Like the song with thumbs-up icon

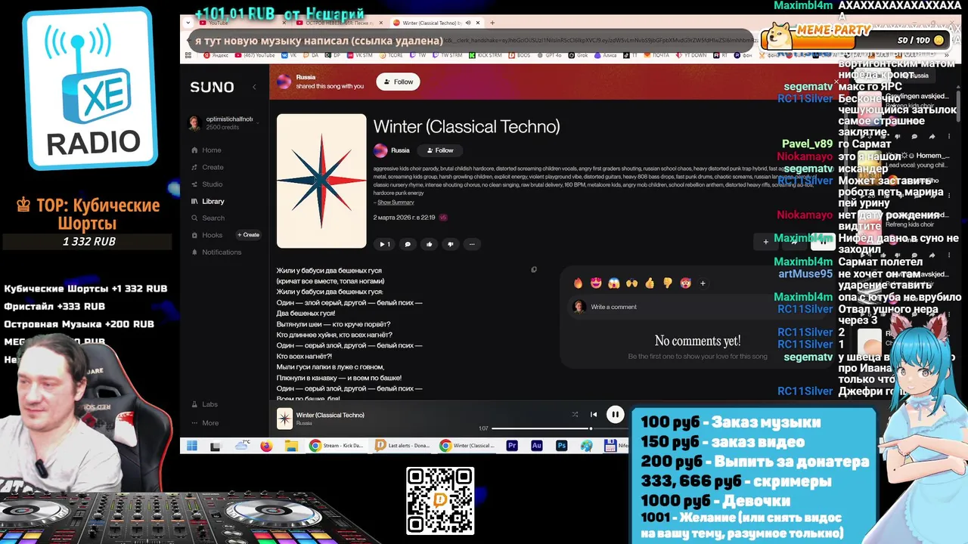pos(429,244)
